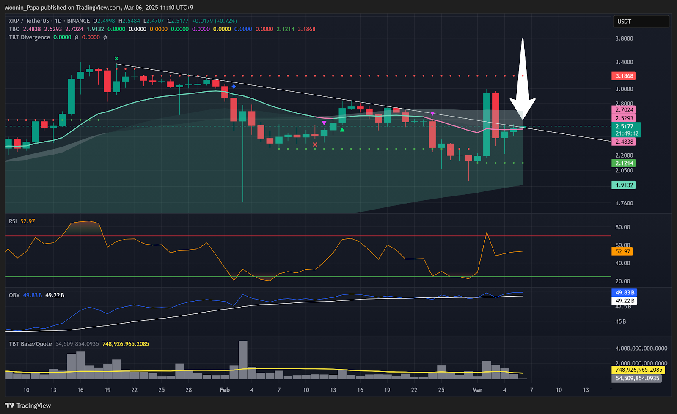Screen dimensions: 677x414
Task: Click the blue diamond signal marker
Action: point(234,87)
